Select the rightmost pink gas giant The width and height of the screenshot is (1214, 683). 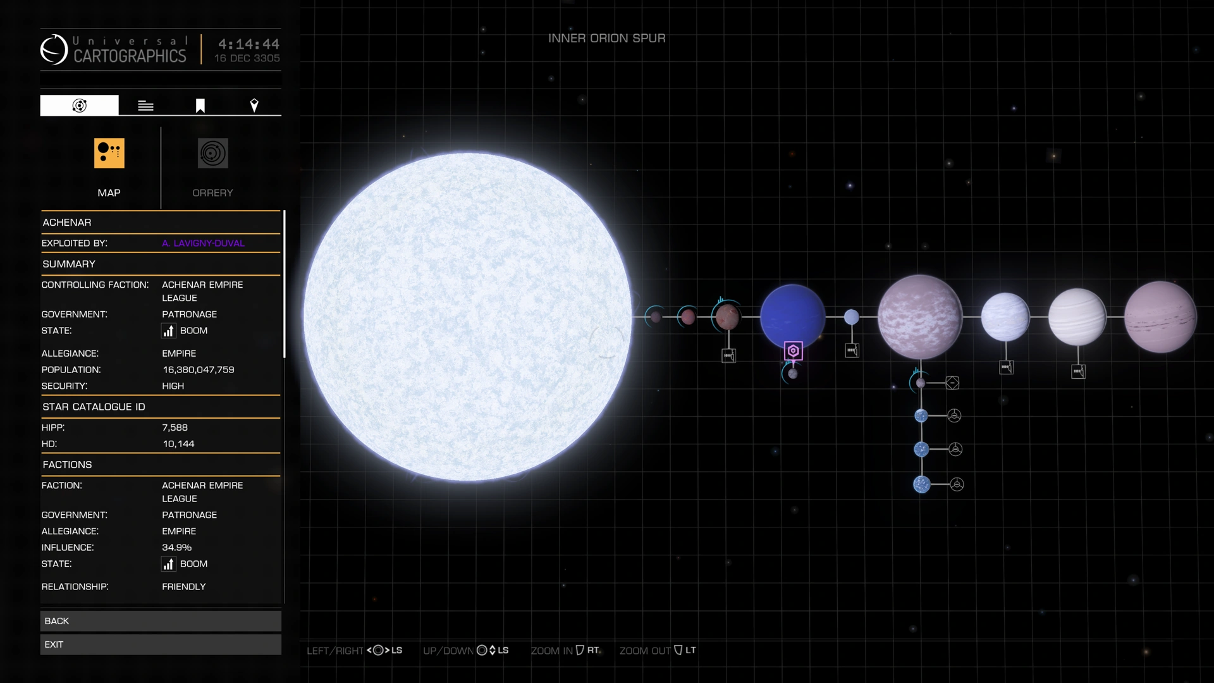(x=1160, y=317)
